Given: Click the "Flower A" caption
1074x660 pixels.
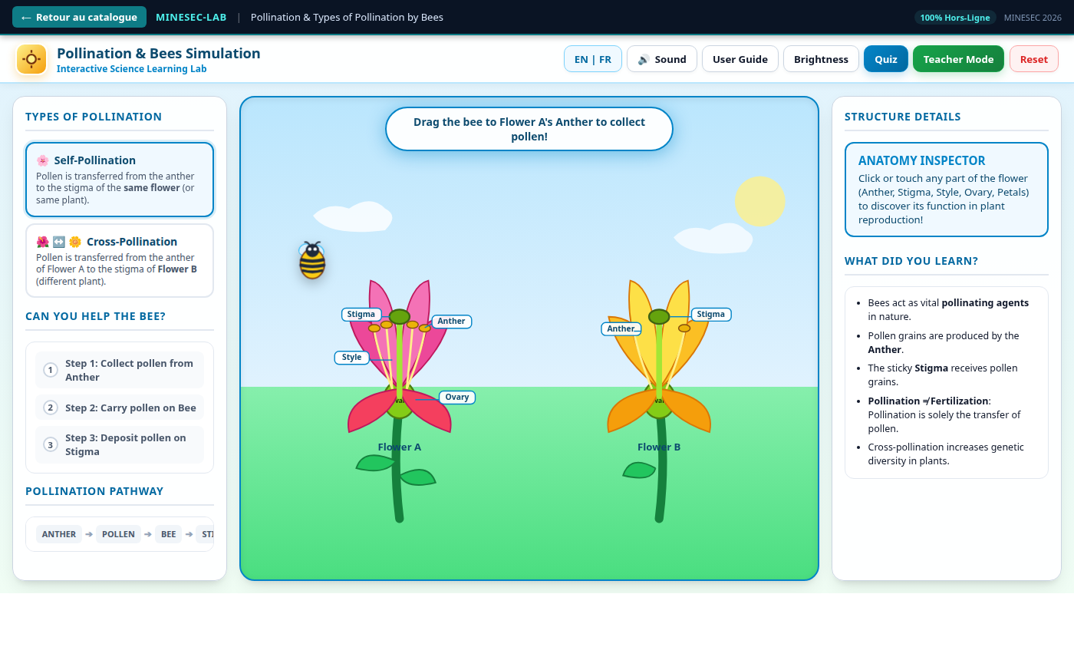Looking at the screenshot, I should [x=400, y=447].
